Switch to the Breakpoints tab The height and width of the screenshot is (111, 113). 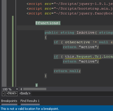pyautogui.click(x=9, y=101)
